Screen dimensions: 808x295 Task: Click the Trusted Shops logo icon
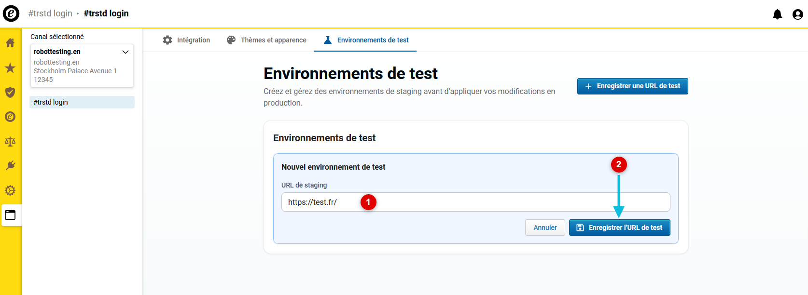pos(11,13)
